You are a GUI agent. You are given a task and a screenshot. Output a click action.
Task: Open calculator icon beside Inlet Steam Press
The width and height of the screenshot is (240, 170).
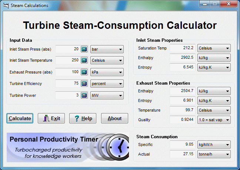84,49
